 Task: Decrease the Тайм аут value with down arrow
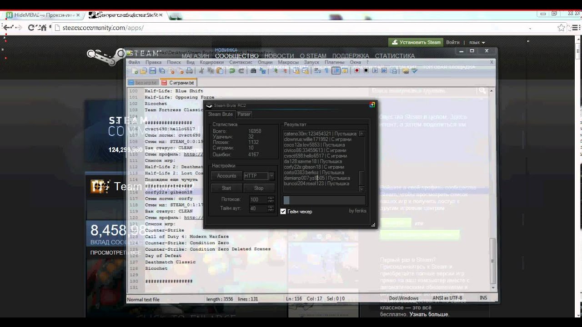pyautogui.click(x=271, y=210)
